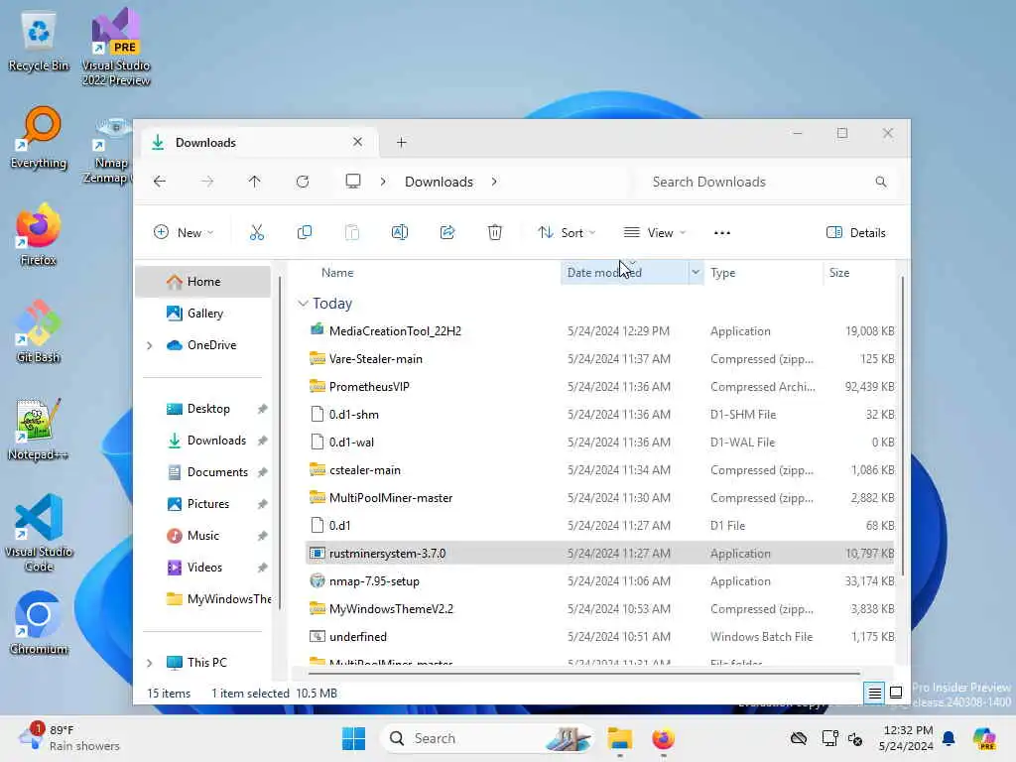
Task: Open Date modified column filter arrow
Action: [x=696, y=273]
